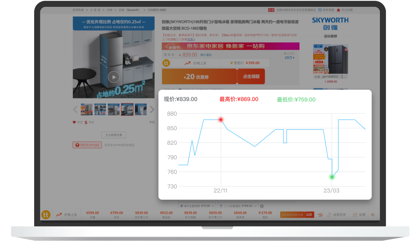Select the second product thumbnail

tap(100, 109)
